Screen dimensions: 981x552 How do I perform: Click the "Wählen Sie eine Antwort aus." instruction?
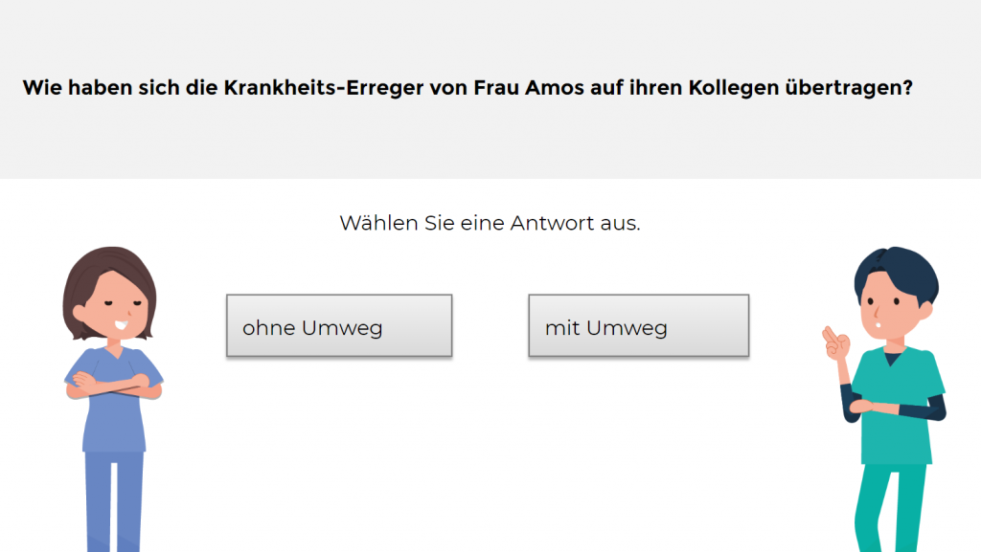pos(490,224)
